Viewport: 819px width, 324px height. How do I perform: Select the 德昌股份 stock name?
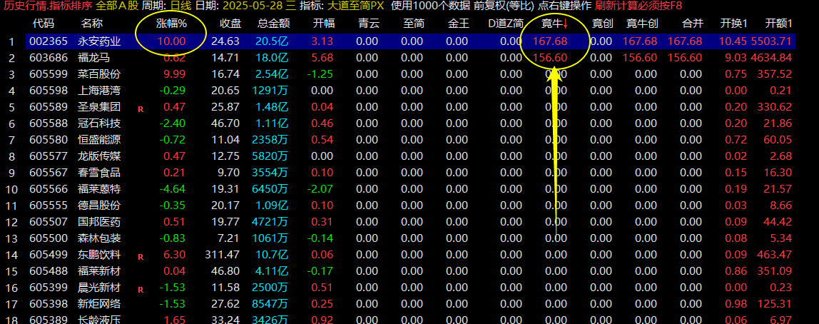(98, 206)
